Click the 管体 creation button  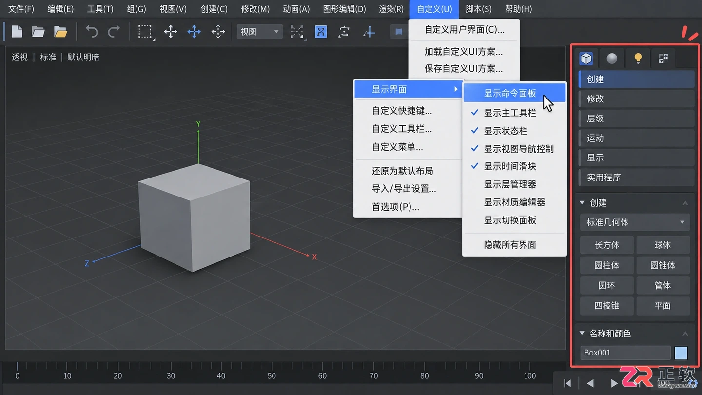point(663,285)
